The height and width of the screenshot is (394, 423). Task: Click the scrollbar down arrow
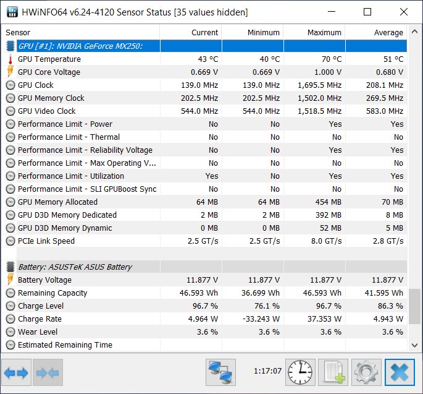414,345
